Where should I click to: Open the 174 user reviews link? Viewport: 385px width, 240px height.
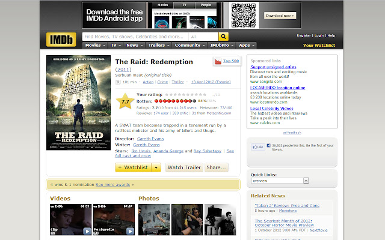pos(161,113)
